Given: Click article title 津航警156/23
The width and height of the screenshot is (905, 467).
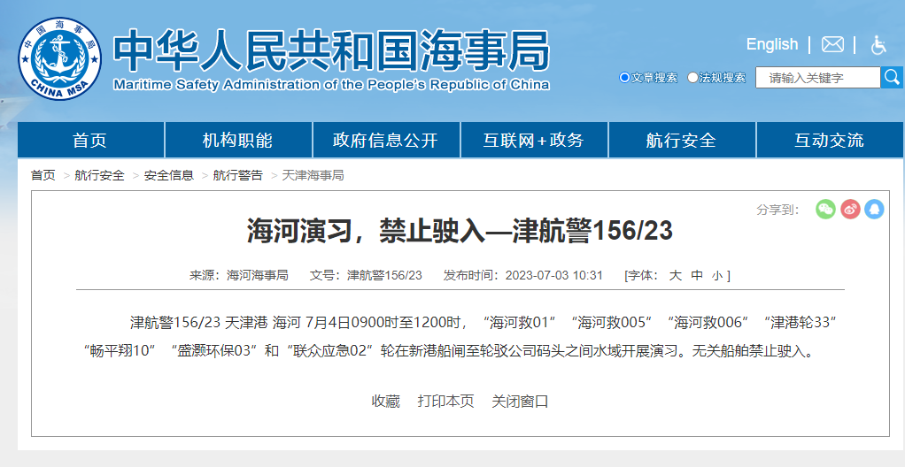Looking at the screenshot, I should [x=460, y=231].
